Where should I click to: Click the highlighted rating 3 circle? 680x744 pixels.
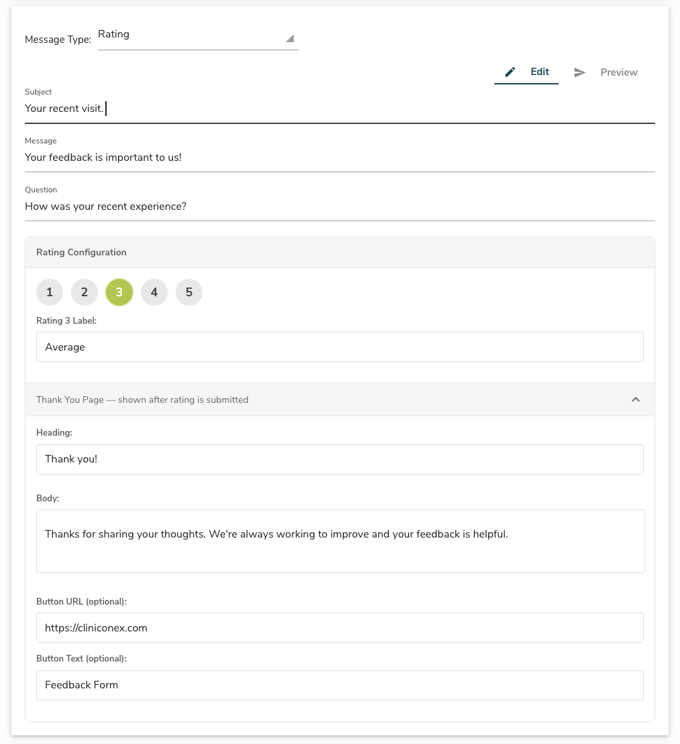click(x=119, y=292)
